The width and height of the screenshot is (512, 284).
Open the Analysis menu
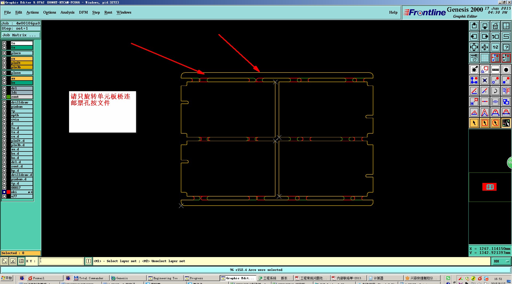click(67, 12)
